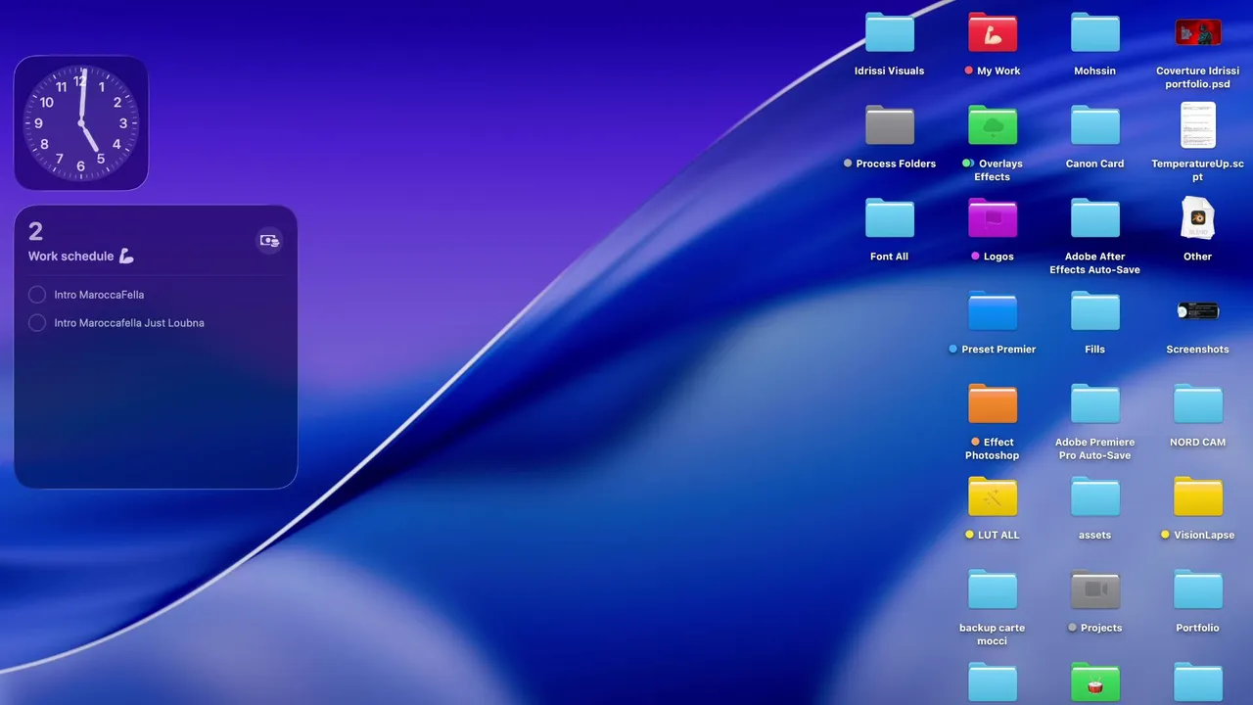1253x705 pixels.
Task: Select the gray Process Folders folder
Action: (x=889, y=125)
